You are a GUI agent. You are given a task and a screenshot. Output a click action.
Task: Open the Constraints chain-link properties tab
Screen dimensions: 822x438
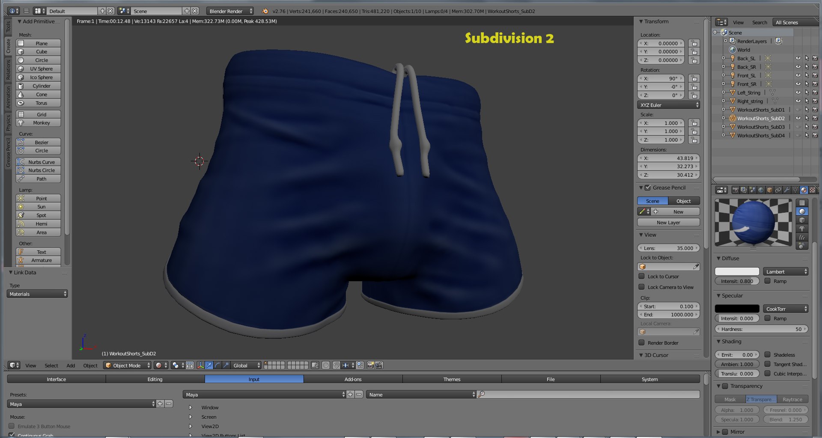tap(778, 190)
